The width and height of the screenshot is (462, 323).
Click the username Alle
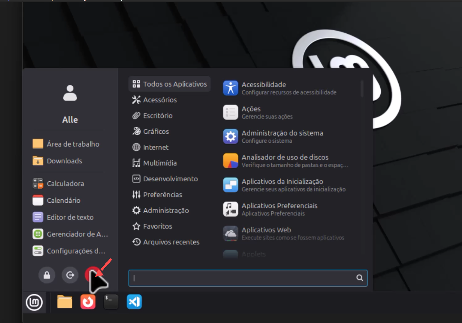pos(70,120)
